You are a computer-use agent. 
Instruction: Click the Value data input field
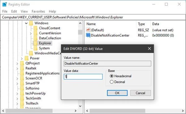click(83, 77)
